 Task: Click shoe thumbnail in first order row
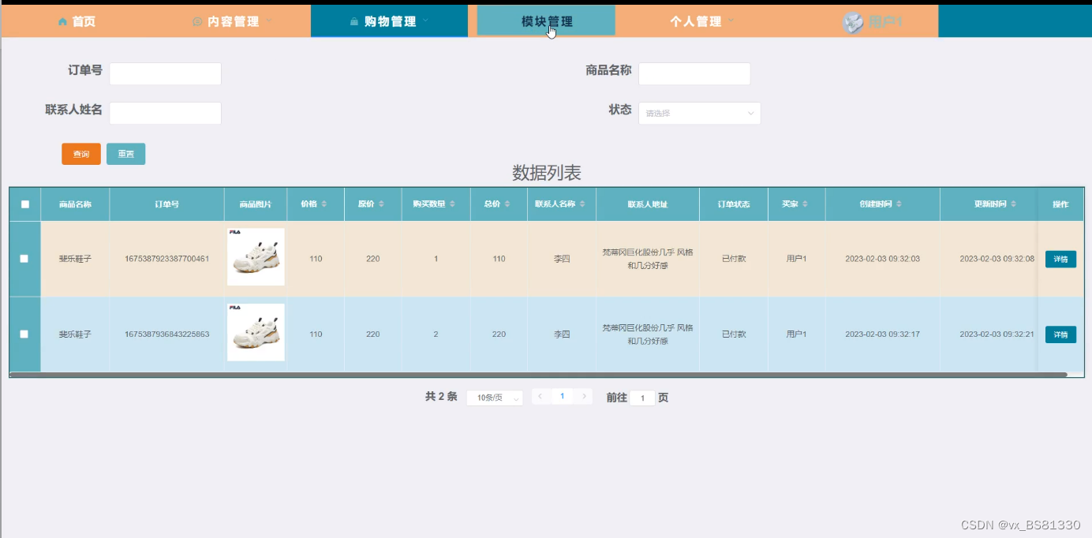pyautogui.click(x=256, y=257)
